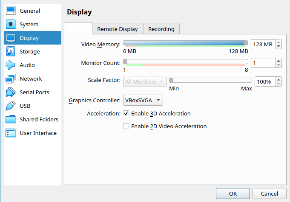Screen dimensions: 290x202
Task: Enable 2D Video Acceleration checkbox
Action: click(x=126, y=126)
